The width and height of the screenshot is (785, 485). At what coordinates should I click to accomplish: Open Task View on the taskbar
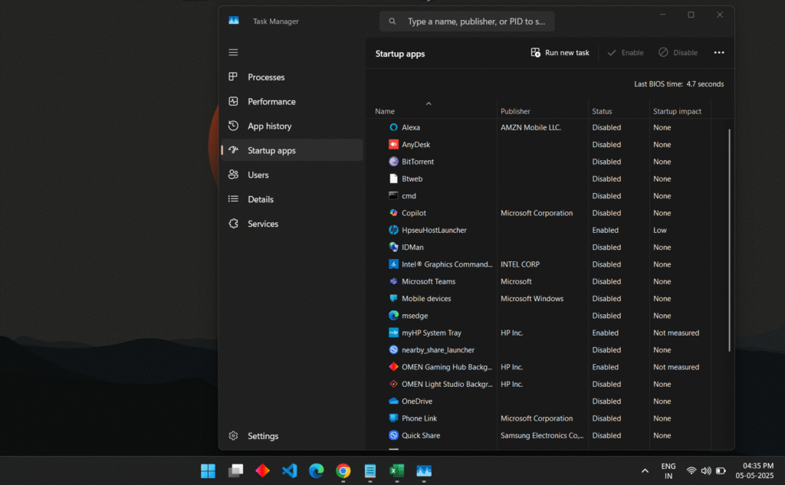pyautogui.click(x=235, y=470)
